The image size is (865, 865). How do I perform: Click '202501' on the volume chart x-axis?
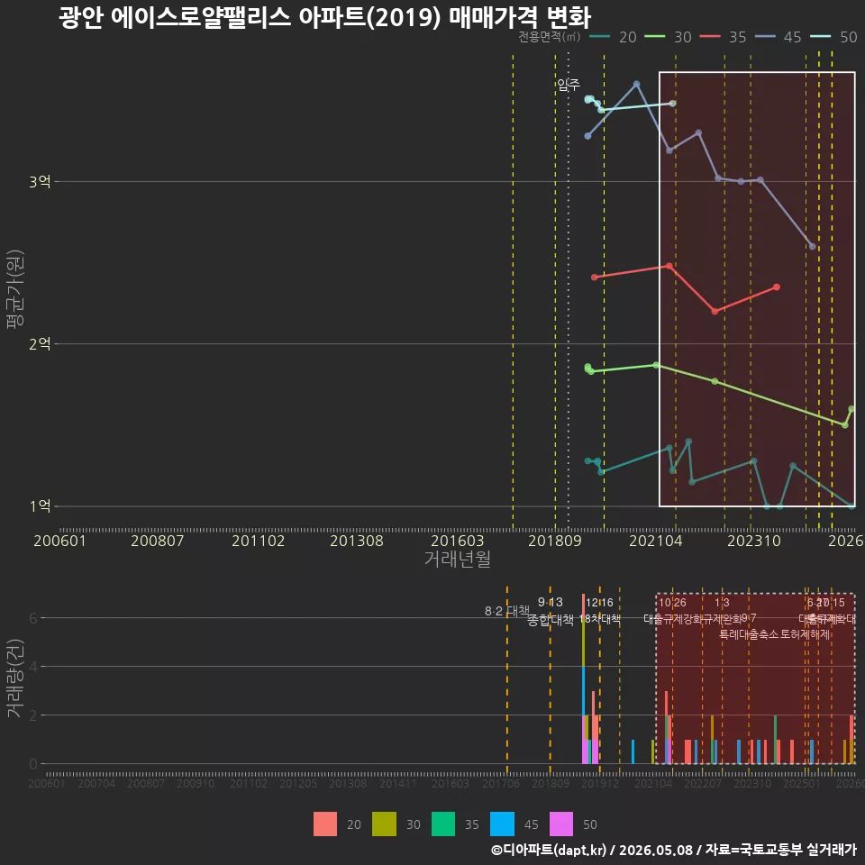click(802, 783)
